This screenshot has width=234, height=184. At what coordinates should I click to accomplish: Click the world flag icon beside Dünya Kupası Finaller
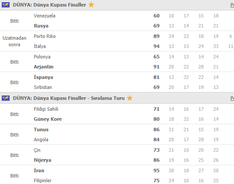point(6,5)
